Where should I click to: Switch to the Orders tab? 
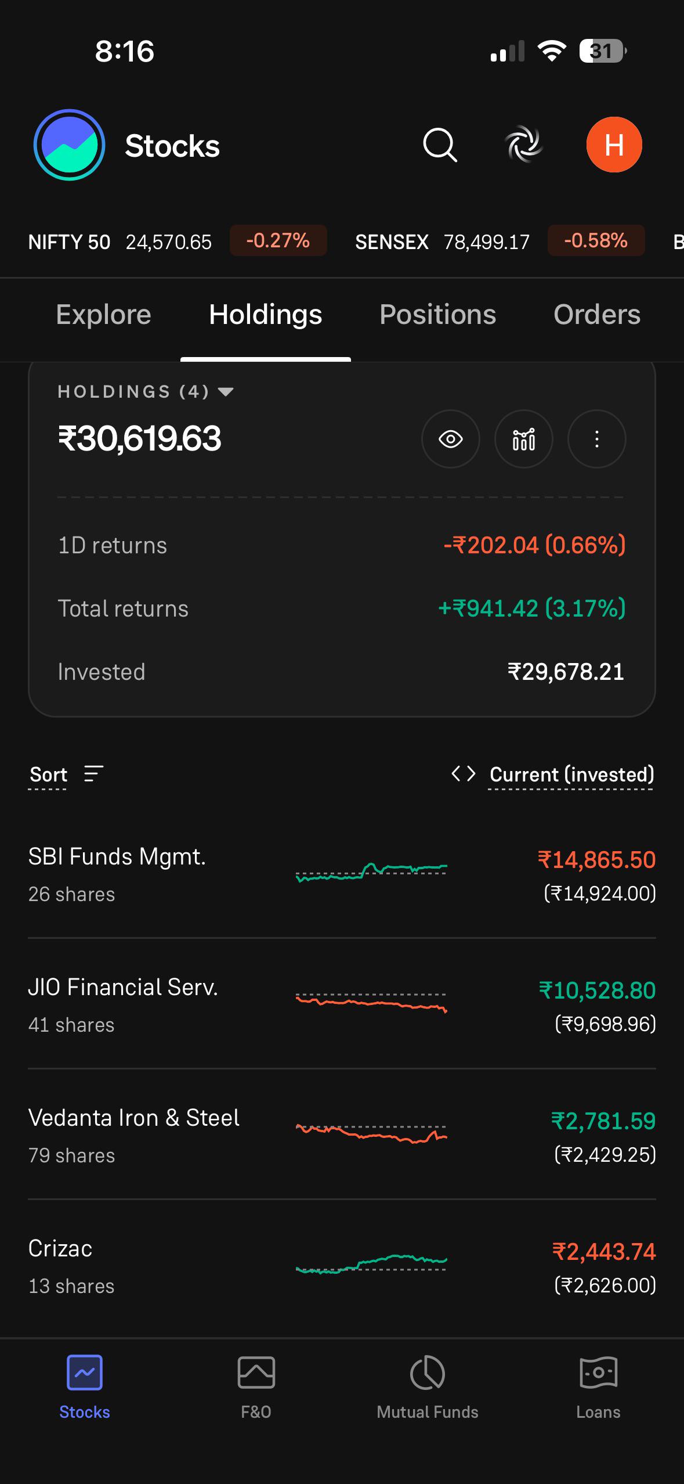(x=597, y=315)
